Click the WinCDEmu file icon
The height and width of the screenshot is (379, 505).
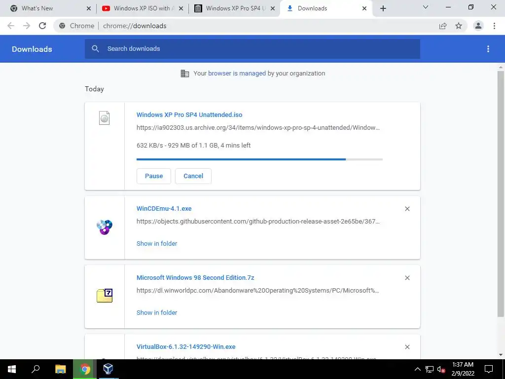105,227
